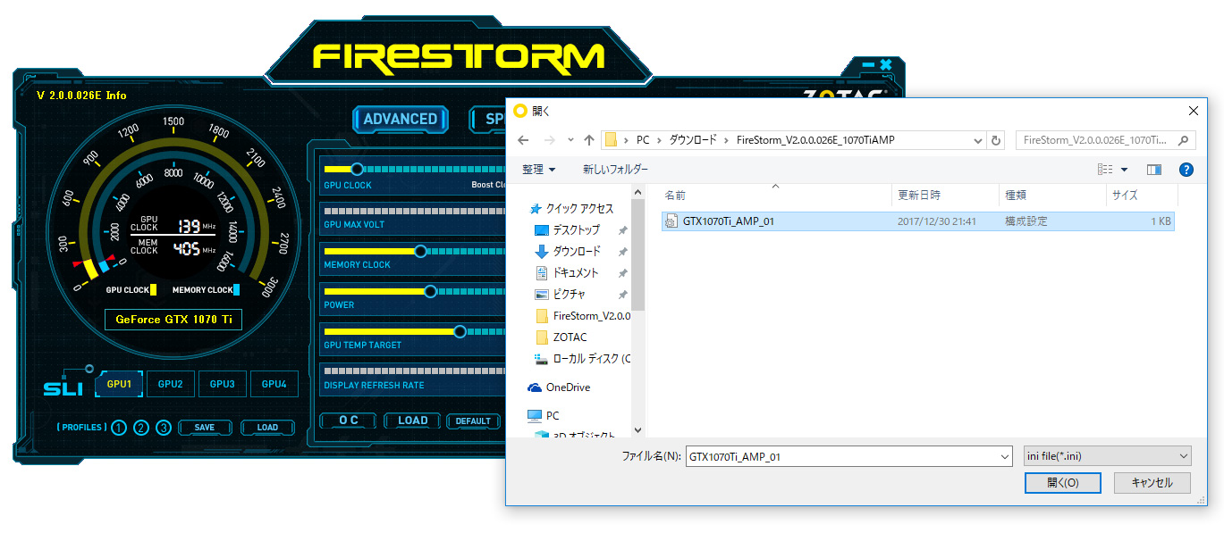Go forward in the file dialog

pos(550,140)
